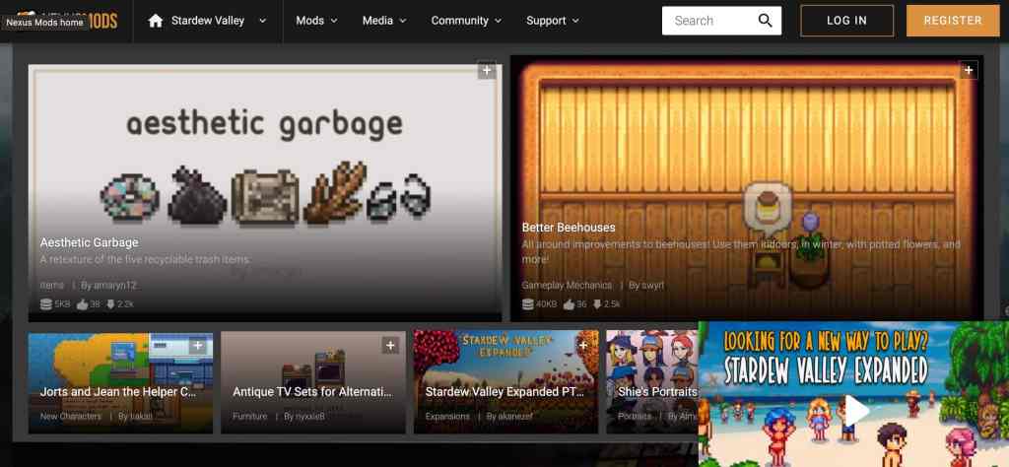The width and height of the screenshot is (1009, 467).
Task: Click the description 'A retexture of the five recyclable trash items'
Action: click(145, 259)
